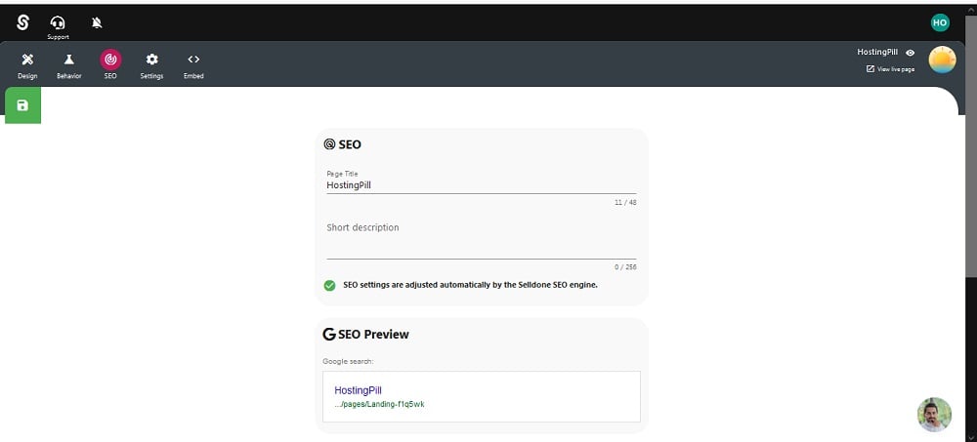Open the Embed code tab
Image resolution: width=977 pixels, height=442 pixels.
click(x=193, y=65)
